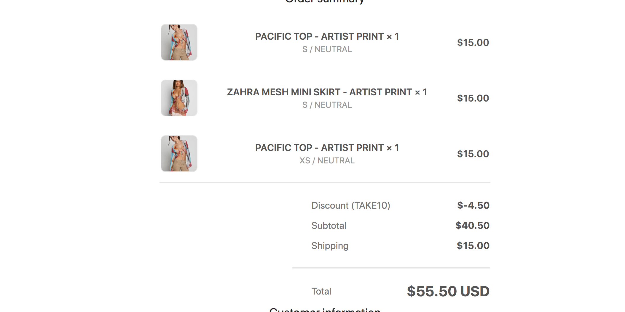Image resolution: width=625 pixels, height=312 pixels.
Task: Click the size S Pacific Top title
Action: coord(327,36)
